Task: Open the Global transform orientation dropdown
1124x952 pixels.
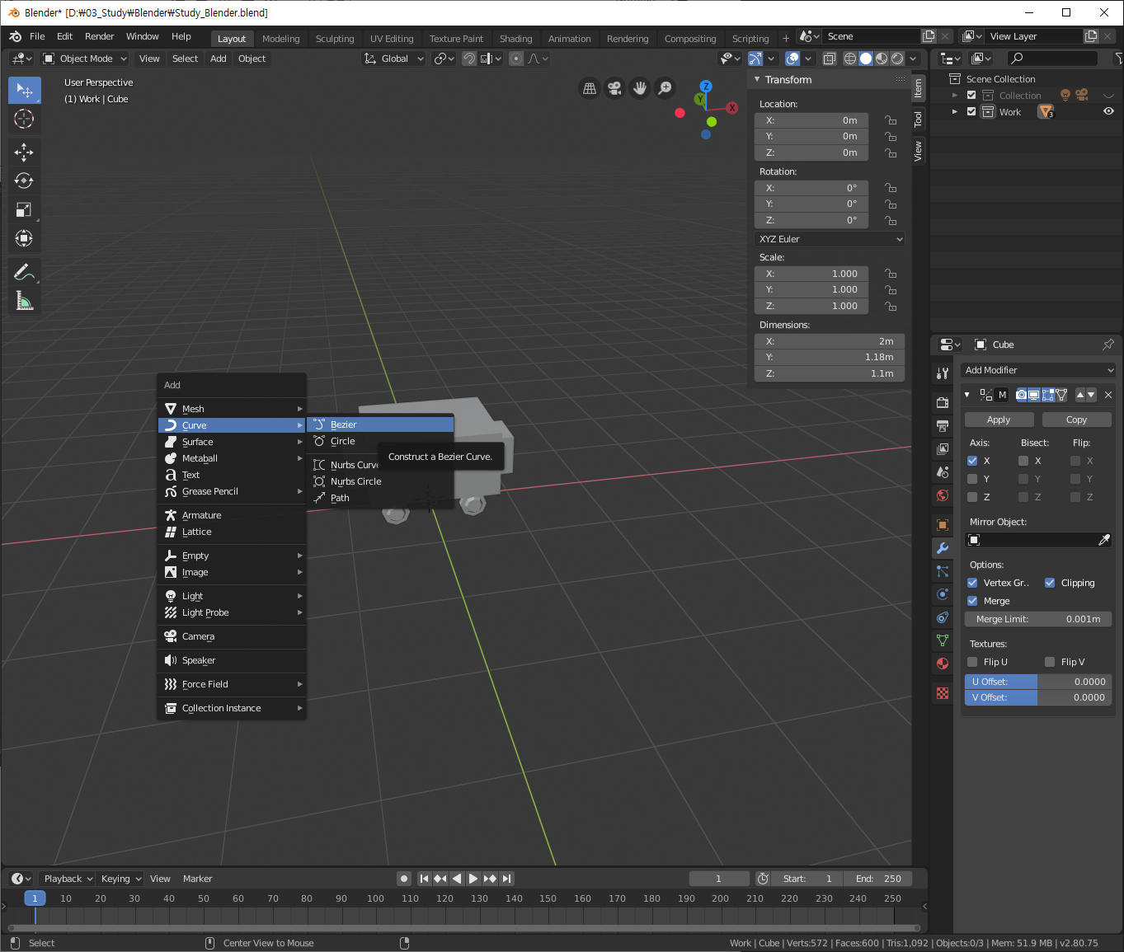Action: tap(394, 59)
